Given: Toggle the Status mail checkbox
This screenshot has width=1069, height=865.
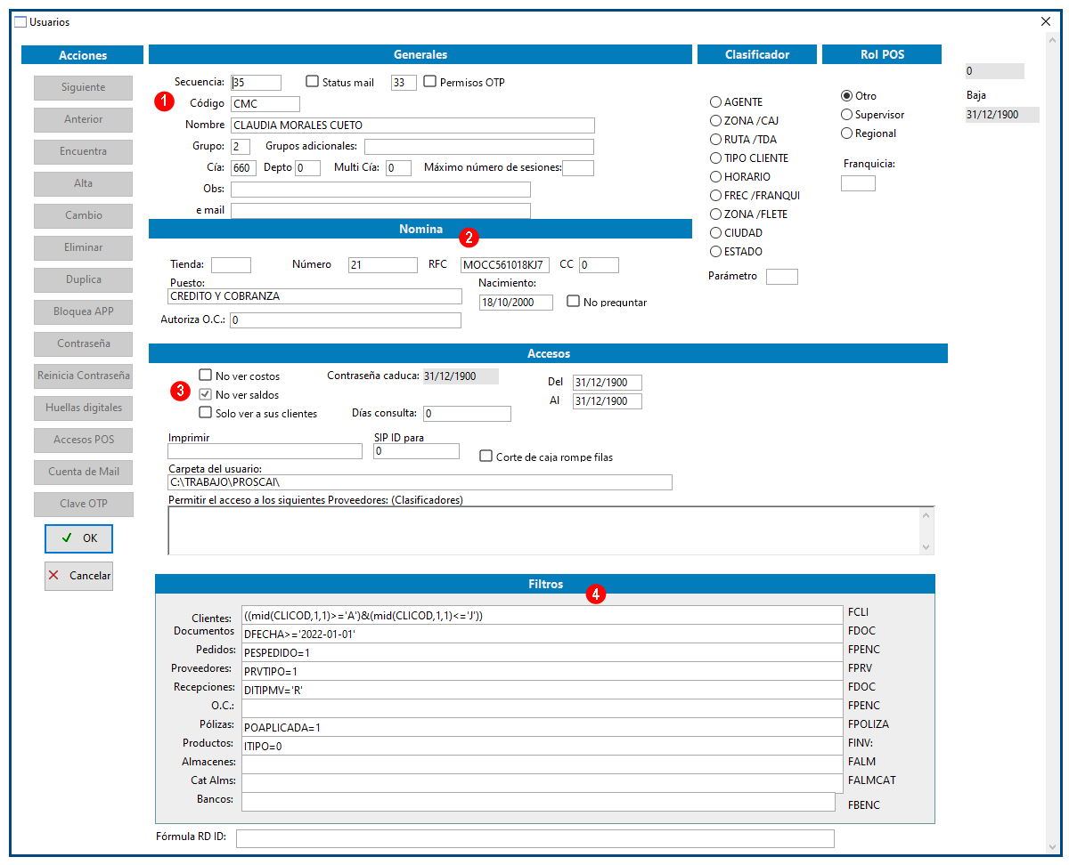Looking at the screenshot, I should tap(312, 82).
